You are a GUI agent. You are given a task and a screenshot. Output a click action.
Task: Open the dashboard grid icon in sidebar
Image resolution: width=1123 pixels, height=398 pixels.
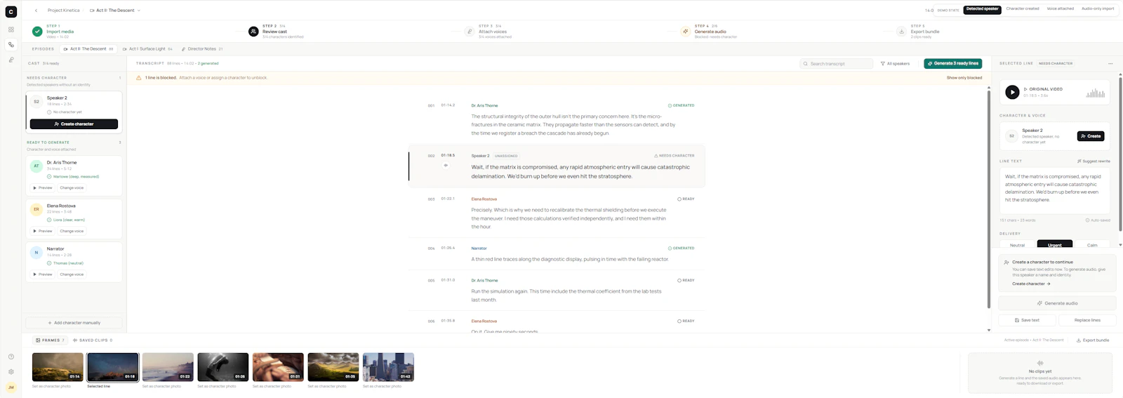(x=11, y=29)
